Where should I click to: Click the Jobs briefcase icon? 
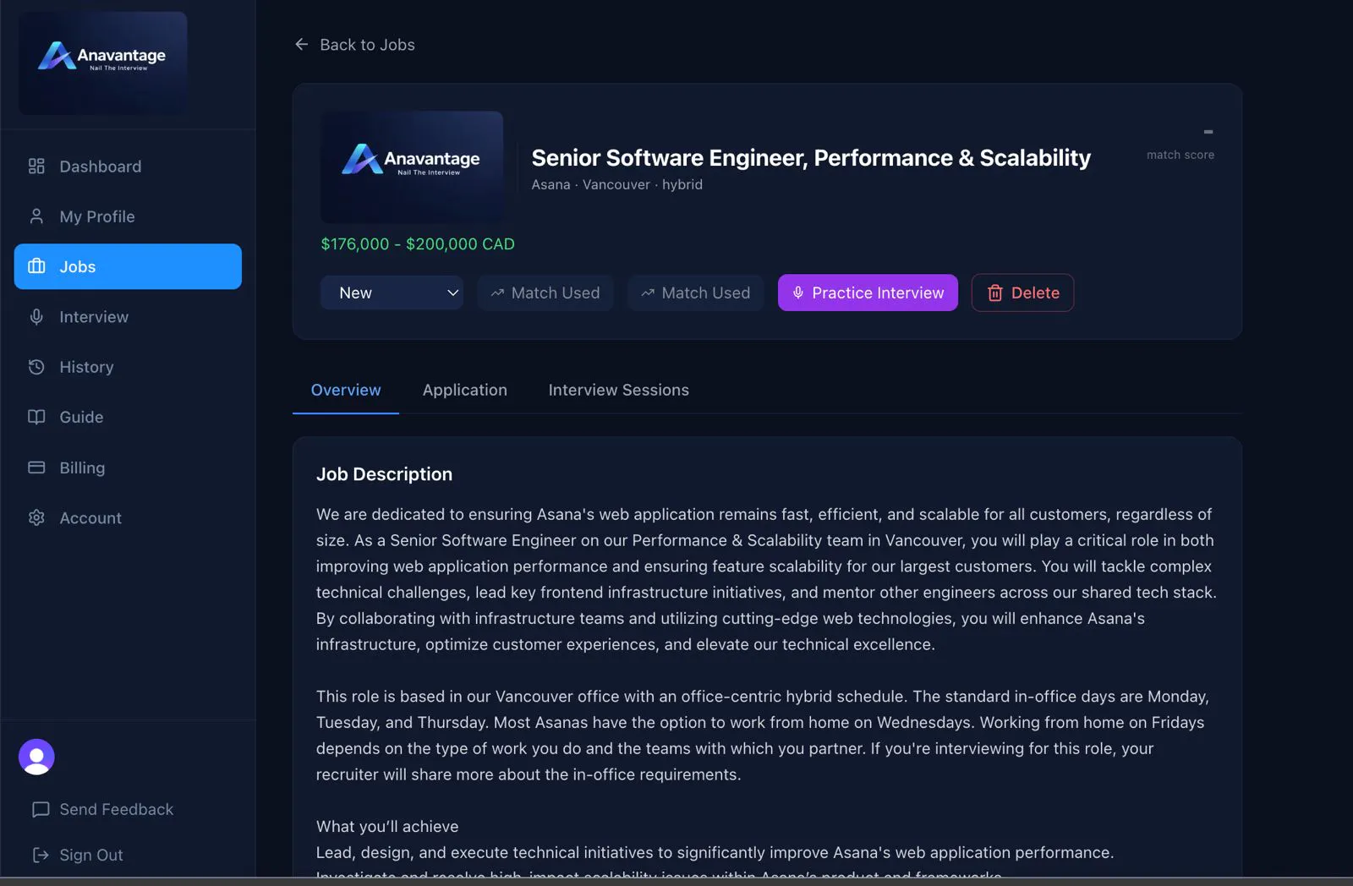pyautogui.click(x=36, y=266)
